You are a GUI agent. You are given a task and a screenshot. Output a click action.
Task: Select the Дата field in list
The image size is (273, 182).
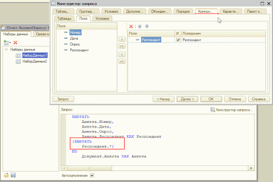(x=74, y=38)
